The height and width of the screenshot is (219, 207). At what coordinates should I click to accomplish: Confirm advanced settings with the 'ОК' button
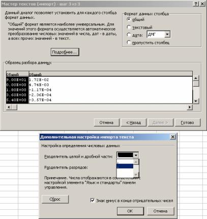[130, 211]
